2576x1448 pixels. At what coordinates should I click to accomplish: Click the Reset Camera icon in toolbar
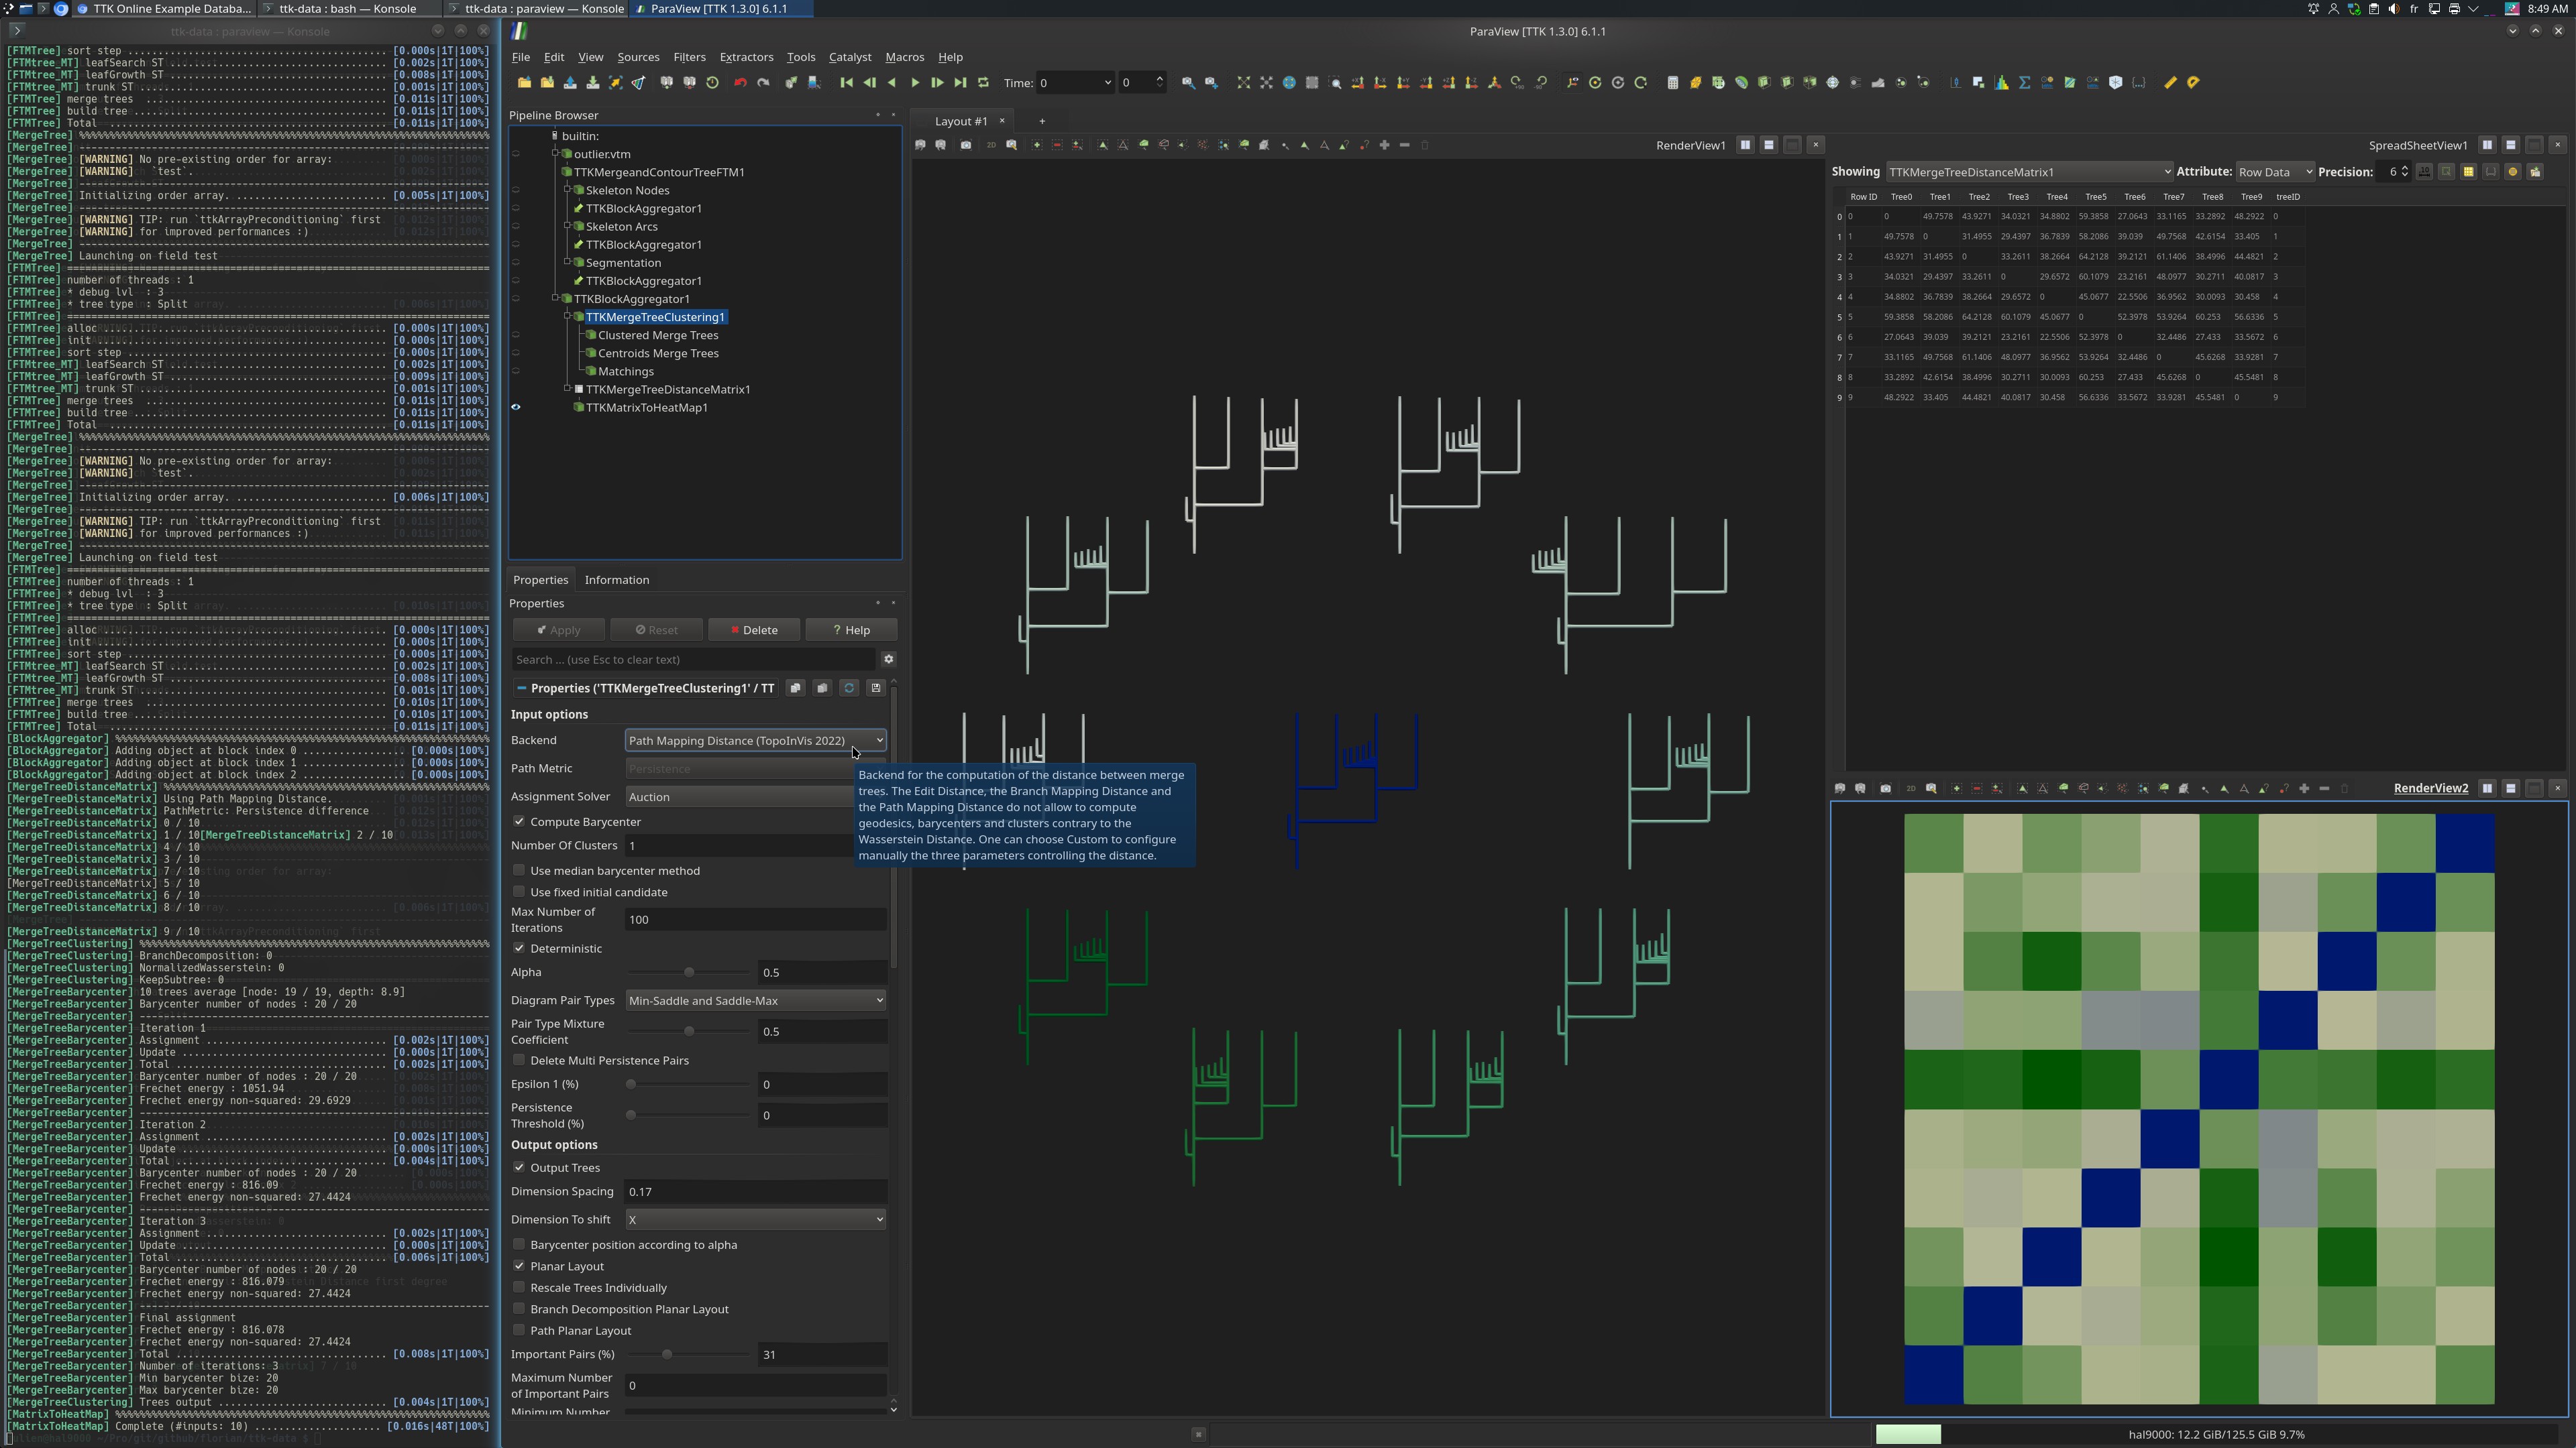1243,83
